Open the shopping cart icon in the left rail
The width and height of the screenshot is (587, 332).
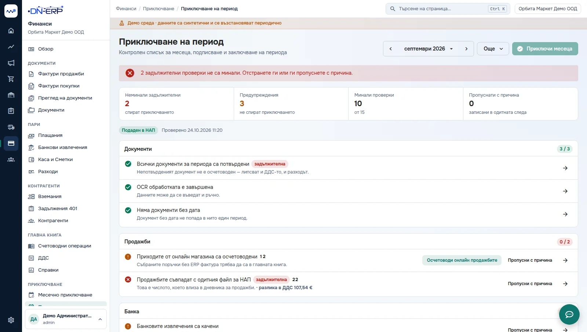(11, 79)
